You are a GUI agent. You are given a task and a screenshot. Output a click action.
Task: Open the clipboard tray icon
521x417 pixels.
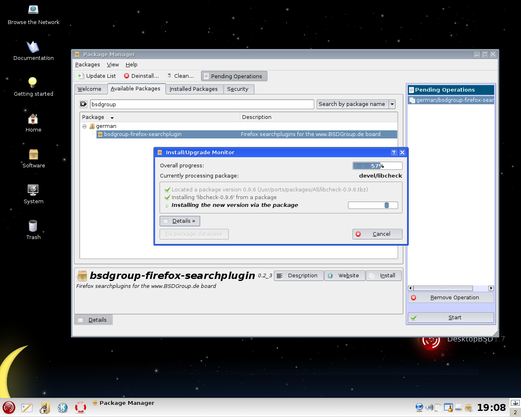point(438,408)
